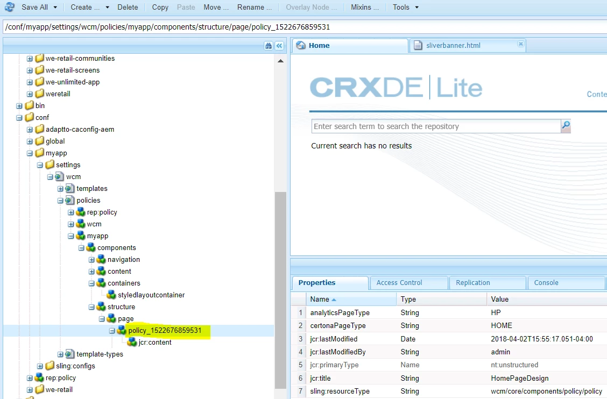Click the binoculars search icon in tree panel

coord(269,46)
